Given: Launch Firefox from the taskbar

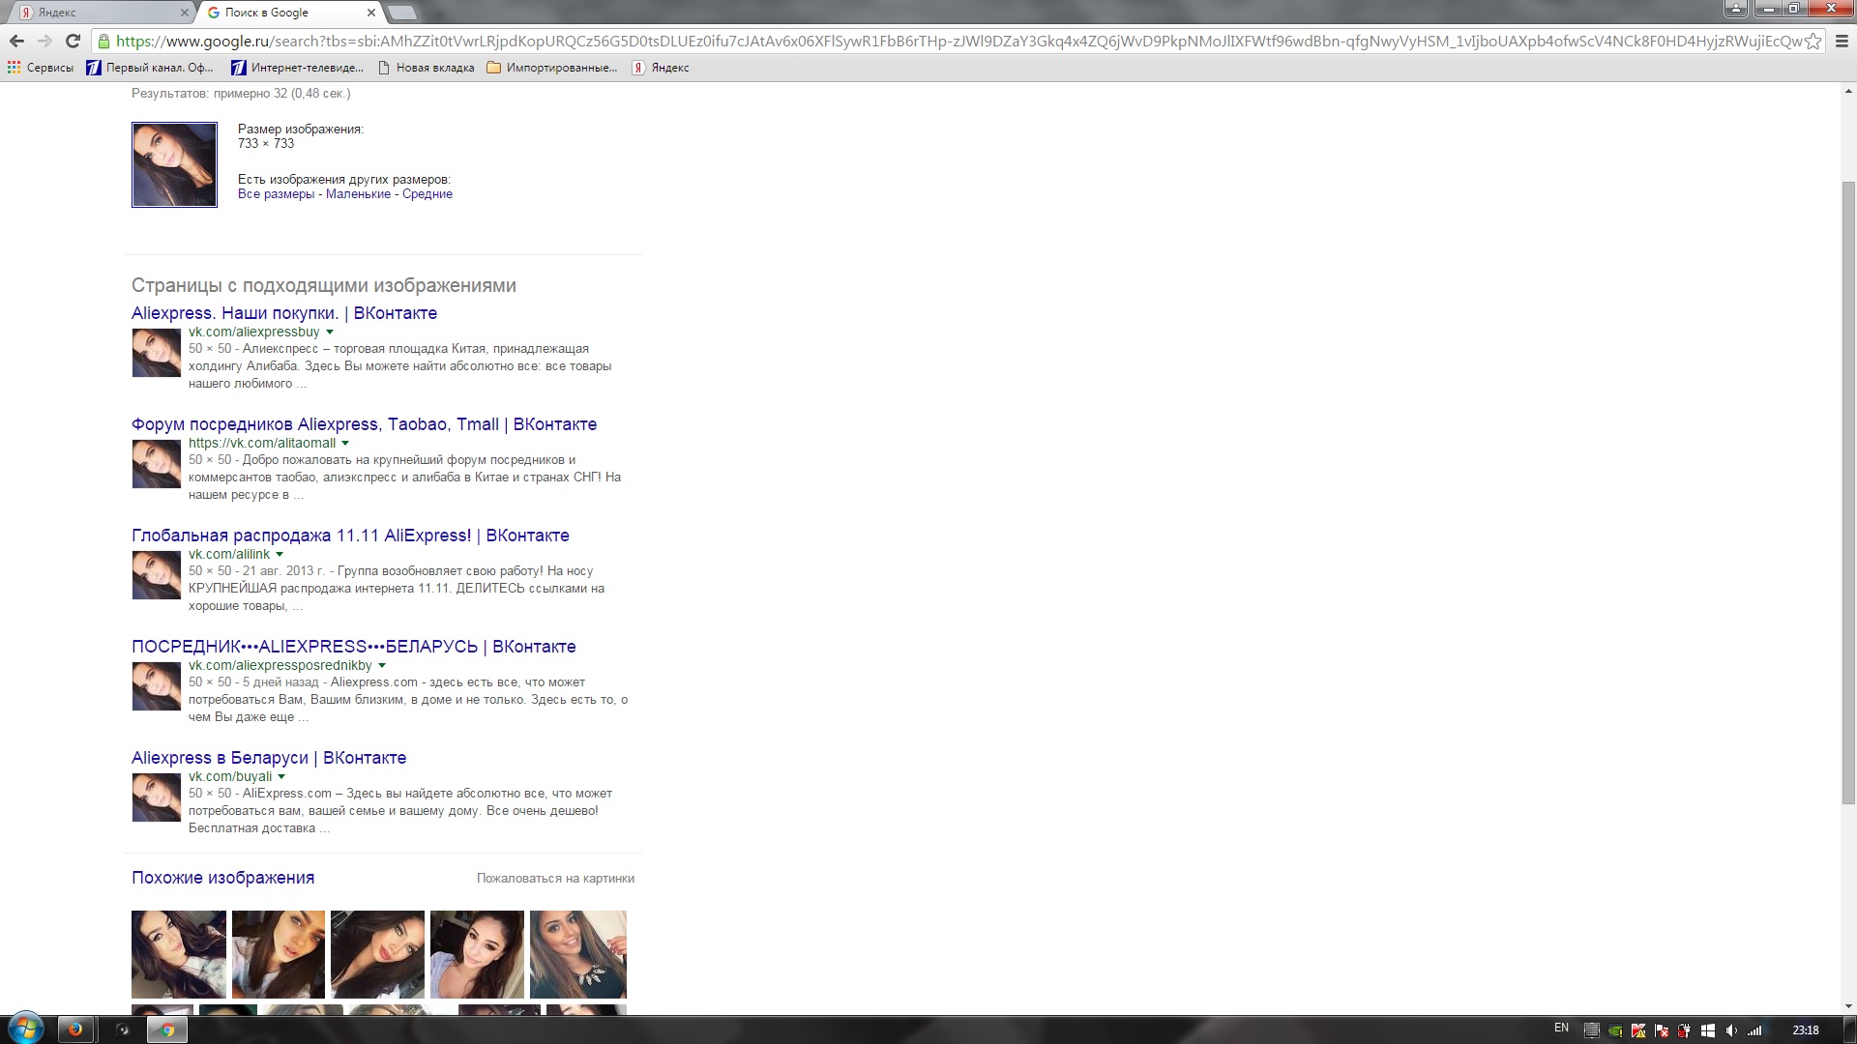Looking at the screenshot, I should [75, 1029].
